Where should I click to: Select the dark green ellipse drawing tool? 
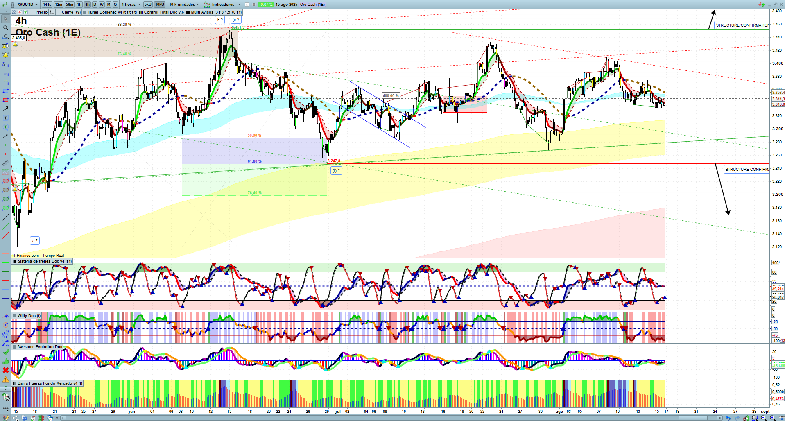pos(6,199)
